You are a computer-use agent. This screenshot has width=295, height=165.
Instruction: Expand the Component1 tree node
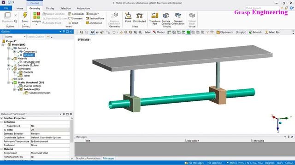(x=14, y=51)
